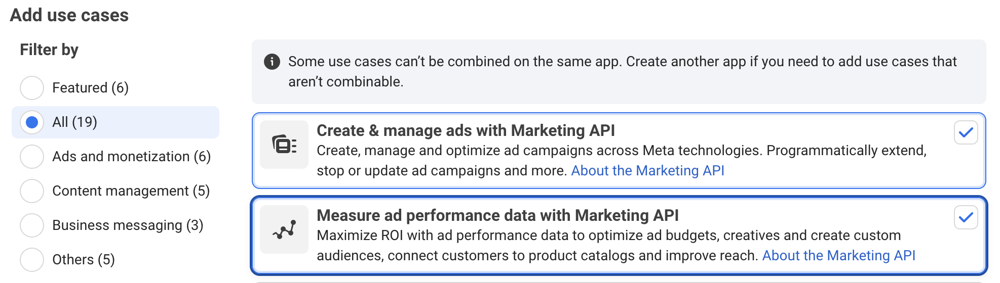Click the Maximize ROI description text
Viewport: 1000px width, 283px height.
click(x=608, y=235)
